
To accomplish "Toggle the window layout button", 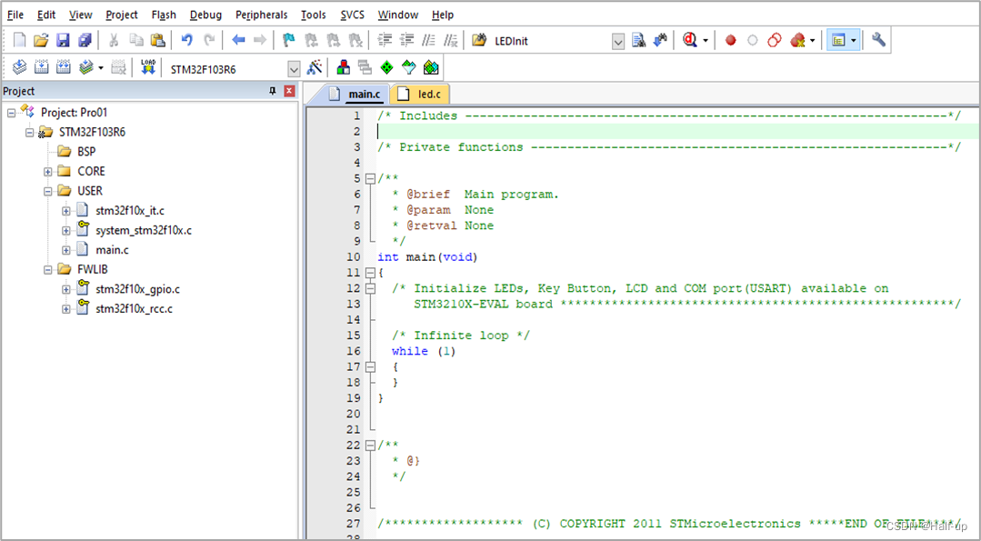I will 837,41.
